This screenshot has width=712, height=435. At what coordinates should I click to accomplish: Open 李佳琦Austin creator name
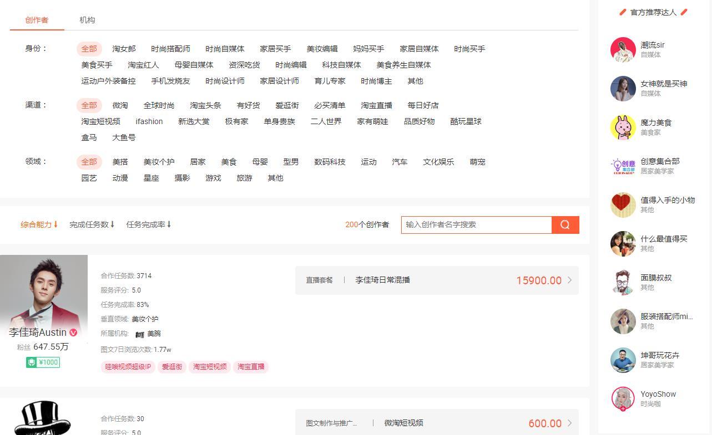[x=38, y=332]
